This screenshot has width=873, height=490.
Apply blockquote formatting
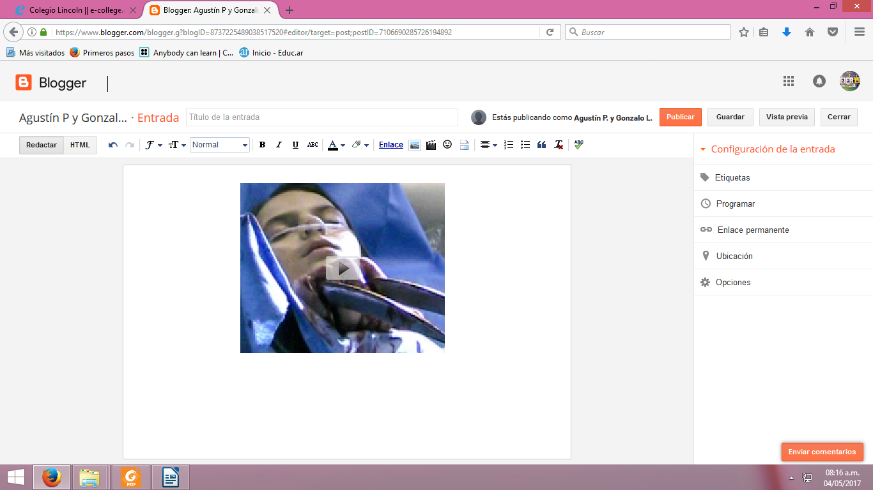[542, 145]
